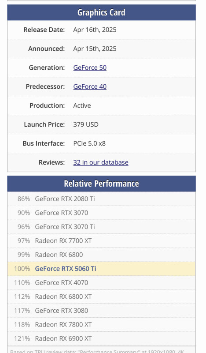
Task: Select the Radeon RX 7800 XT row
Action: [102, 324]
